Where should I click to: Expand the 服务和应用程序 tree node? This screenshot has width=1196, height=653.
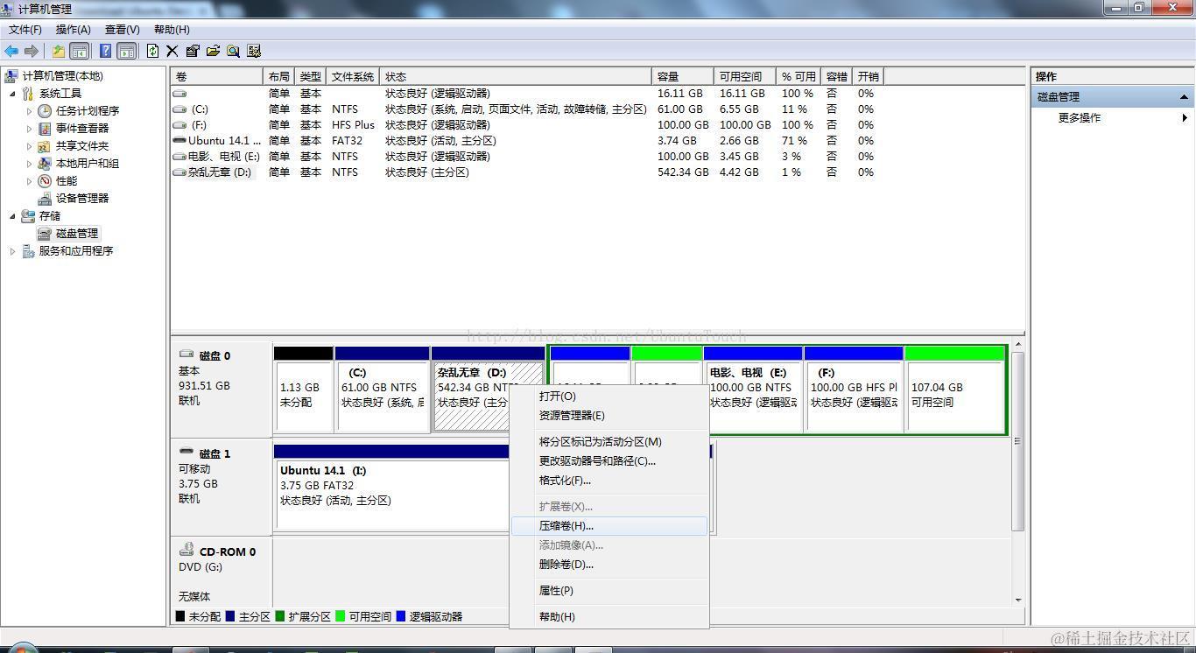[x=12, y=251]
